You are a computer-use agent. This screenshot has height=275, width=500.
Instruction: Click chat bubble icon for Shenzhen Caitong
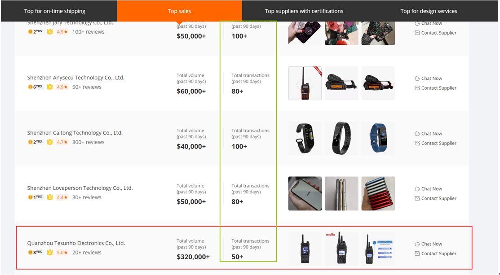(417, 134)
